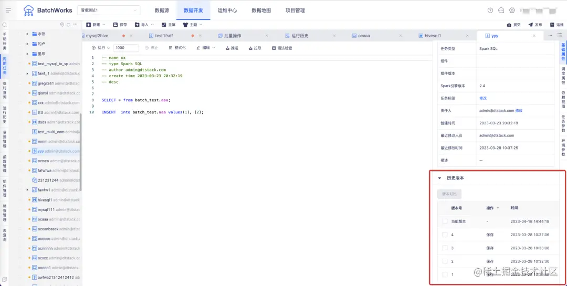
Task: Click the 版本对比 button
Action: point(449,194)
